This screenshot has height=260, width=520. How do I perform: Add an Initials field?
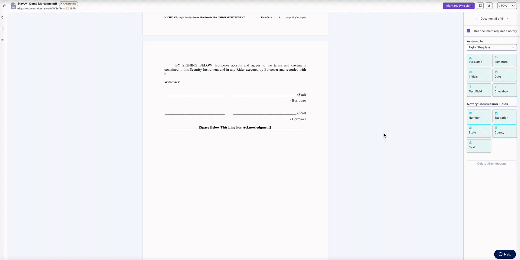(479, 75)
